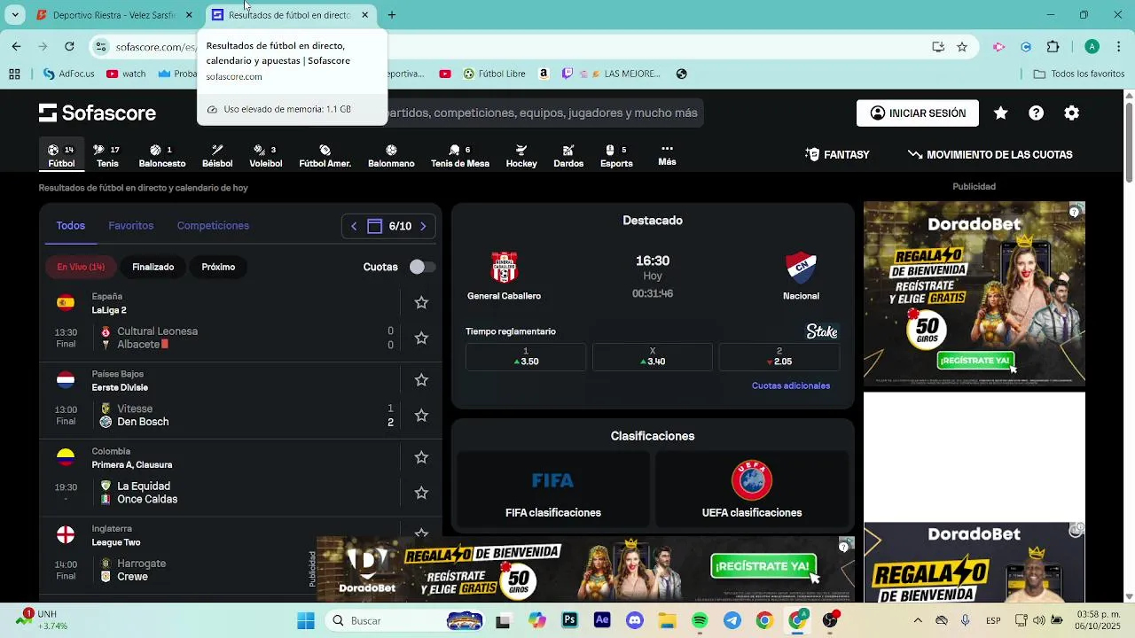The height and width of the screenshot is (638, 1135).
Task: Toggle the Cuotas switch
Action: (x=421, y=267)
